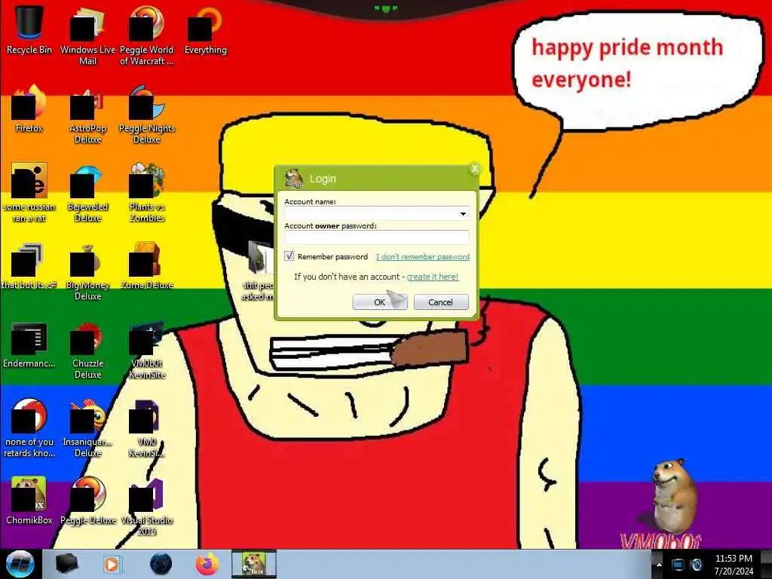Select Peggle Deluxe desktop icon
The image size is (772, 579).
pyautogui.click(x=87, y=501)
